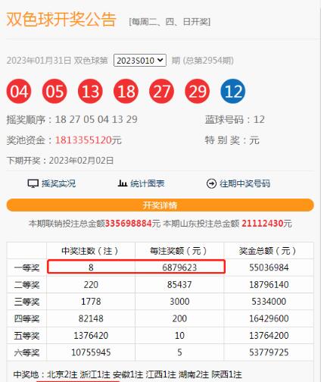Viewport: 321px width, 382px height.
Task: Click the 双色球开奖公告 page title
Action: (x=61, y=19)
